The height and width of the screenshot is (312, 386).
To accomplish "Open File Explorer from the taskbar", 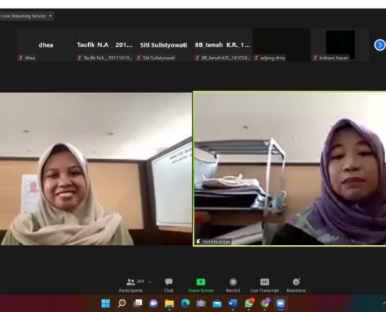I will (x=169, y=303).
